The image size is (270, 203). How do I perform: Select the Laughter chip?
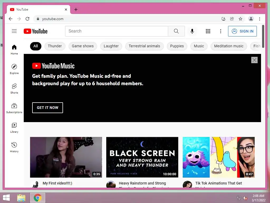point(111,46)
